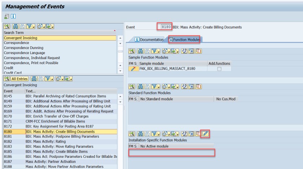Click the user-assignment icon under the title bar

point(6,17)
